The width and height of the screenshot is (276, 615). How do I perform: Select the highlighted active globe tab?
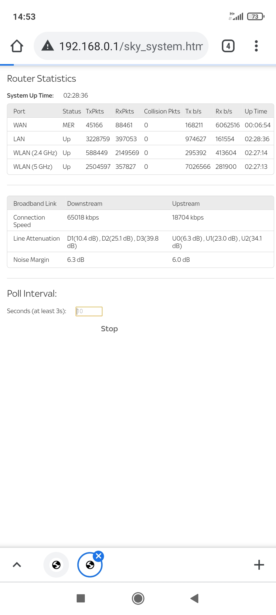(x=90, y=565)
